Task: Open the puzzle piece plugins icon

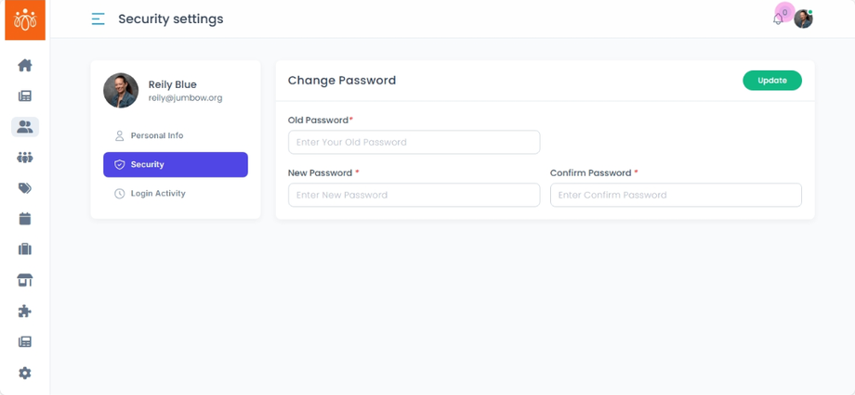Action: click(25, 312)
